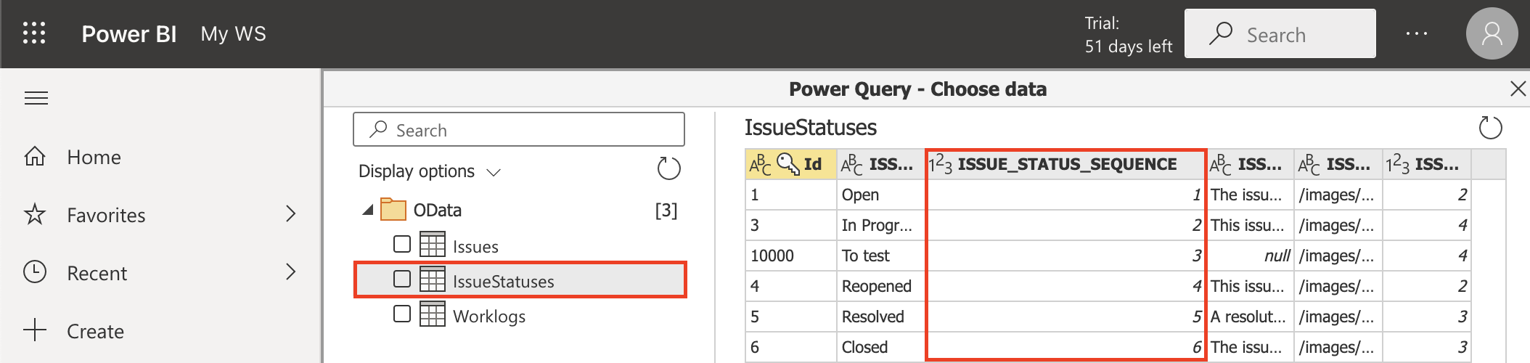Check the IssueStatuses table checkbox

pyautogui.click(x=402, y=279)
